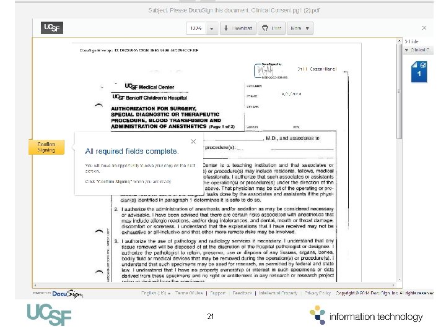446x334 pixels.
Task: Click the subject line at top
Action: [x=234, y=11]
